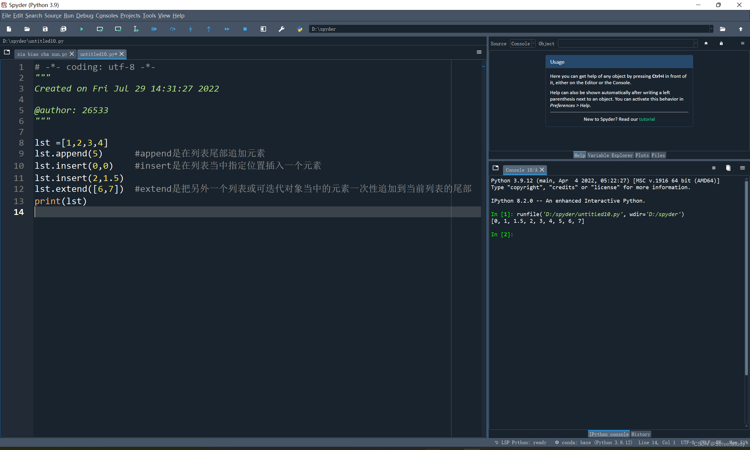
Task: Toggle the Help pane lock icon
Action: 721,43
